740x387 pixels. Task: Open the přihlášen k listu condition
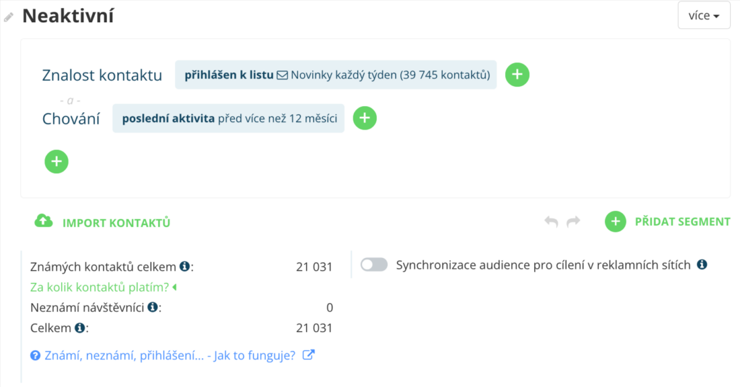coord(335,75)
